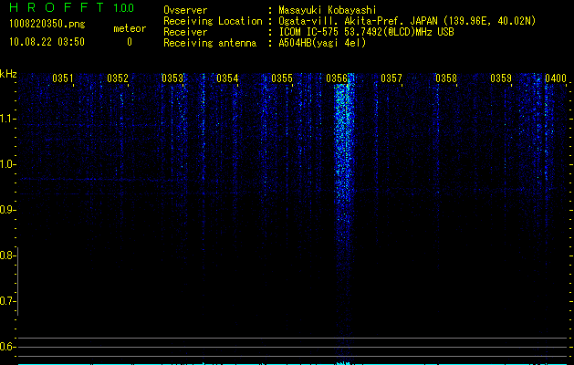Image resolution: width=574 pixels, height=365 pixels.
Task: Click the 1.0 frequency axis label
Action: 7,164
